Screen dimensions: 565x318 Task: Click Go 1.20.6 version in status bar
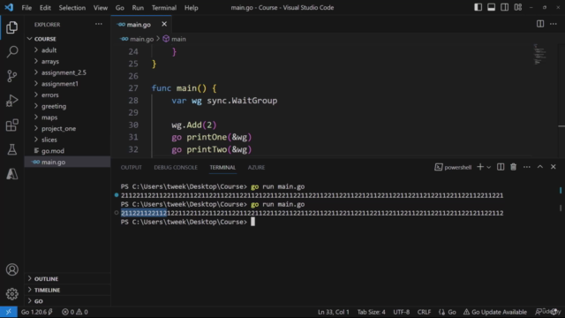(x=37, y=312)
